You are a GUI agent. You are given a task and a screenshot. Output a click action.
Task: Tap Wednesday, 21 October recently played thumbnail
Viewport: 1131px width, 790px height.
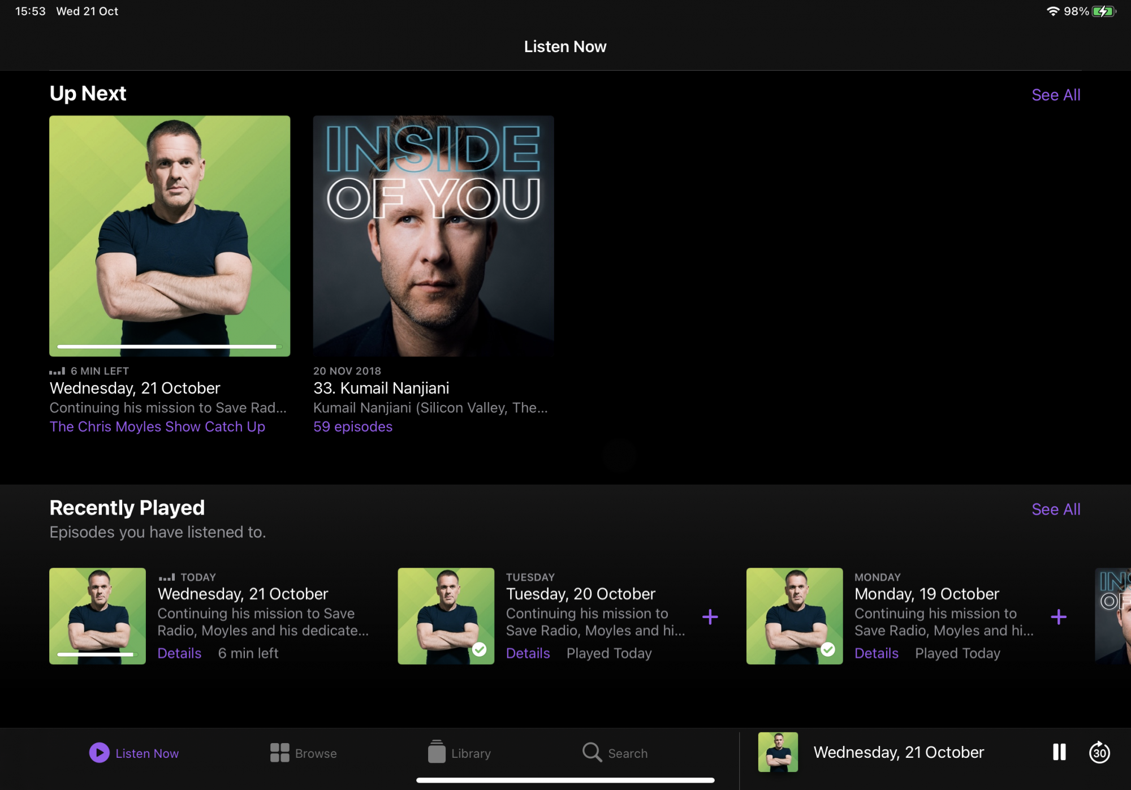pyautogui.click(x=97, y=616)
